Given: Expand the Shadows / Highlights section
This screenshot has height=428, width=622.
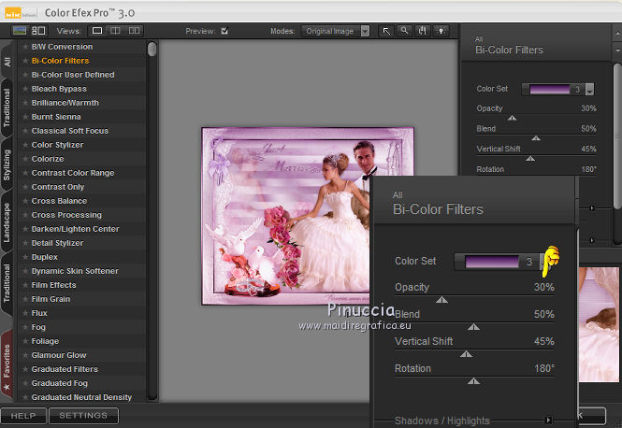Looking at the screenshot, I should tap(549, 421).
